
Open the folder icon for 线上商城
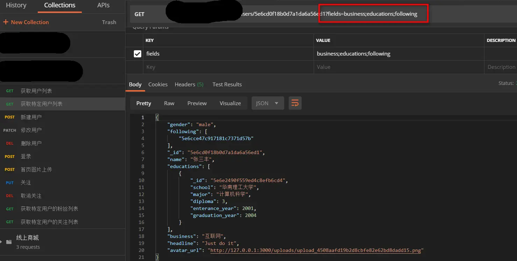click(x=9, y=241)
